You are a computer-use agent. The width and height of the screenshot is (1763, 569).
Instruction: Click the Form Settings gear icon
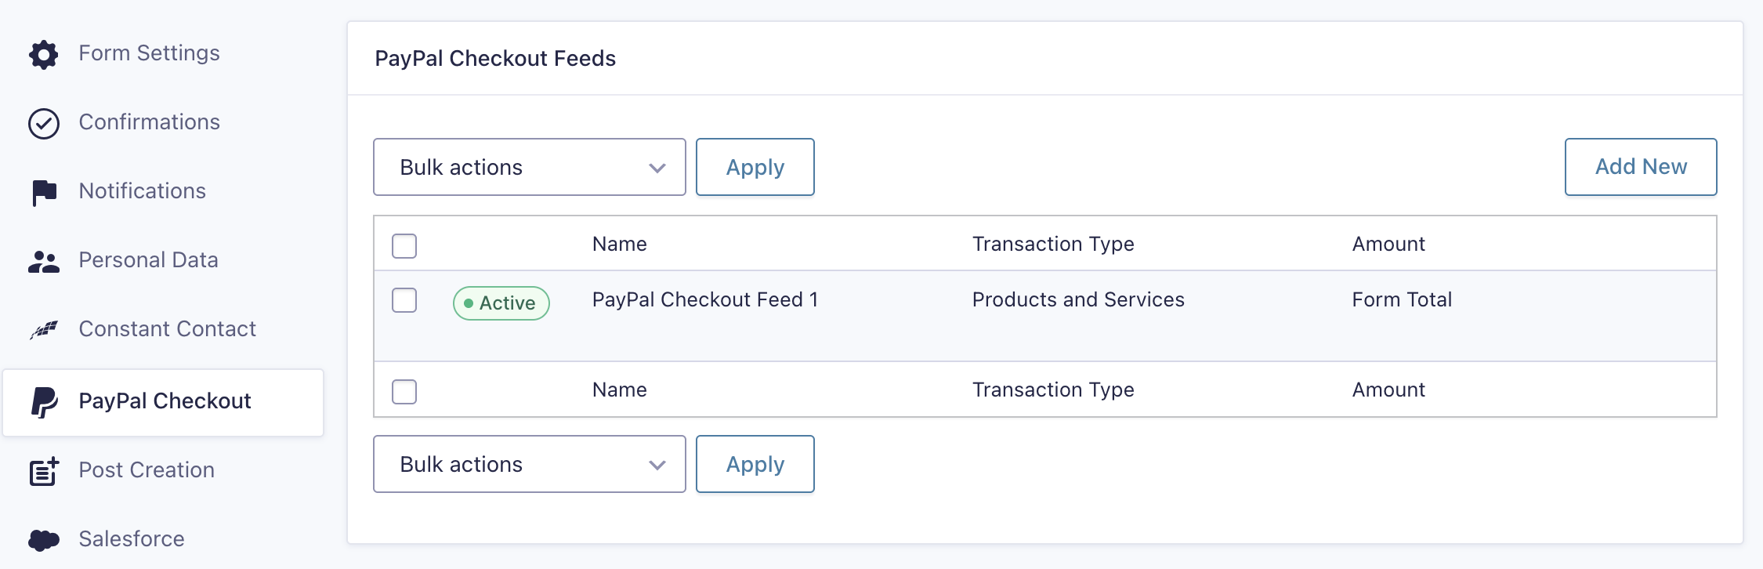[44, 54]
